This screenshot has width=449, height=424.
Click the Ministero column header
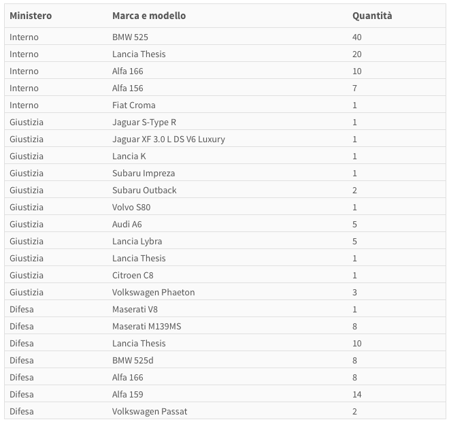(31, 16)
